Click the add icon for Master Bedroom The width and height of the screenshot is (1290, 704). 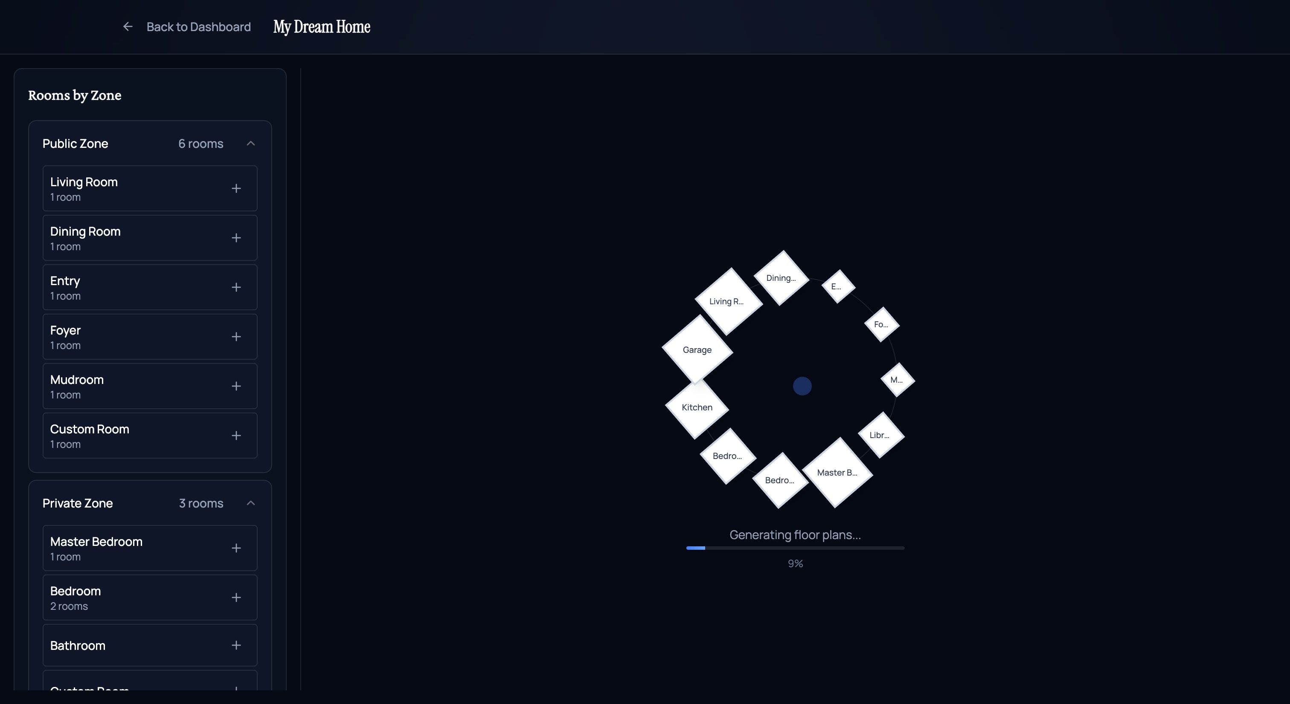pos(236,548)
